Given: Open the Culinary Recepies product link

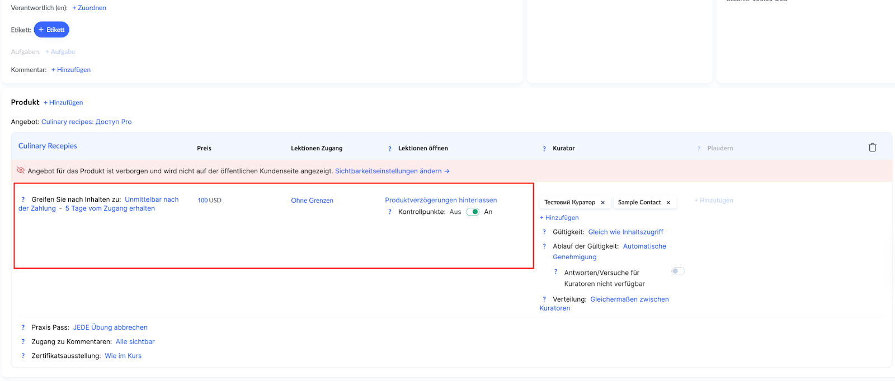Looking at the screenshot, I should (48, 146).
